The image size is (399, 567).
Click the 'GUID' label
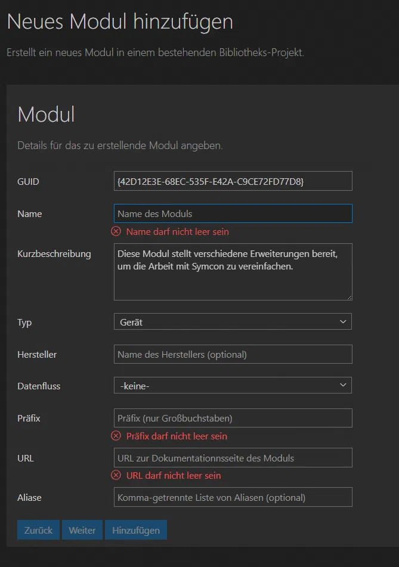pos(28,182)
